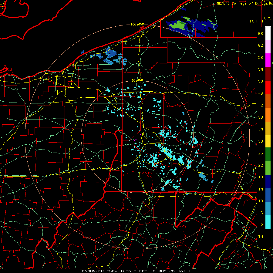Select the magenta legend color band
Image resolution: width=273 pixels, height=273 pixels.
268,60
